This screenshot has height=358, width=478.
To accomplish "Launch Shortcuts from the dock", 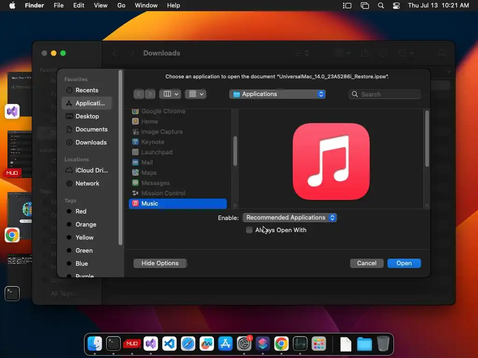I will click(x=263, y=344).
